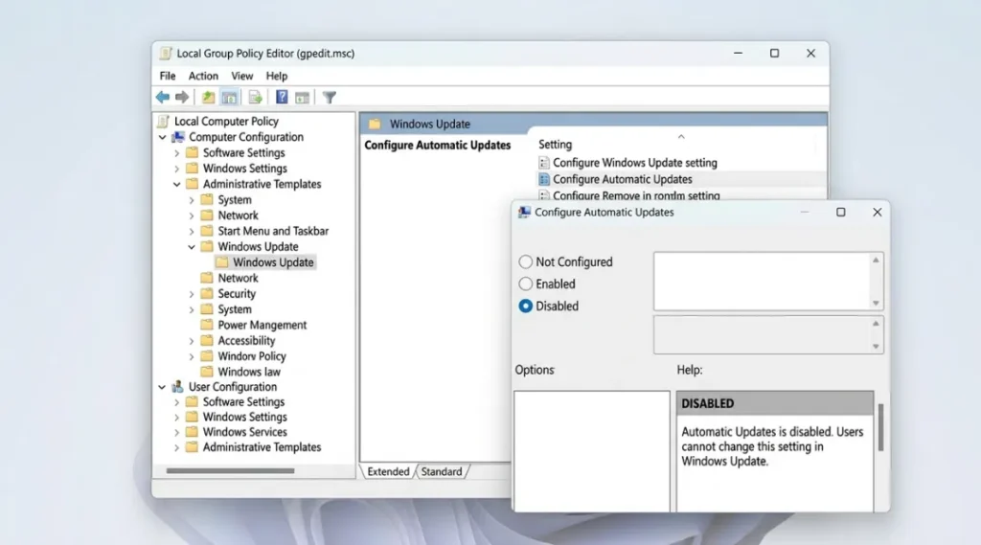This screenshot has width=981, height=545.
Task: Click inside the upper comment text box
Action: [x=762, y=281]
